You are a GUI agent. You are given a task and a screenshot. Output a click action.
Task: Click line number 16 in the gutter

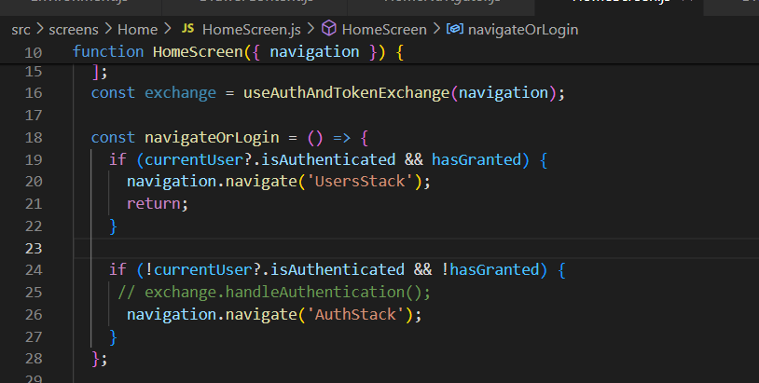(34, 93)
